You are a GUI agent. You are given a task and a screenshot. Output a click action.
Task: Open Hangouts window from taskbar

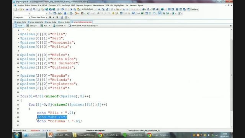coord(133,135)
